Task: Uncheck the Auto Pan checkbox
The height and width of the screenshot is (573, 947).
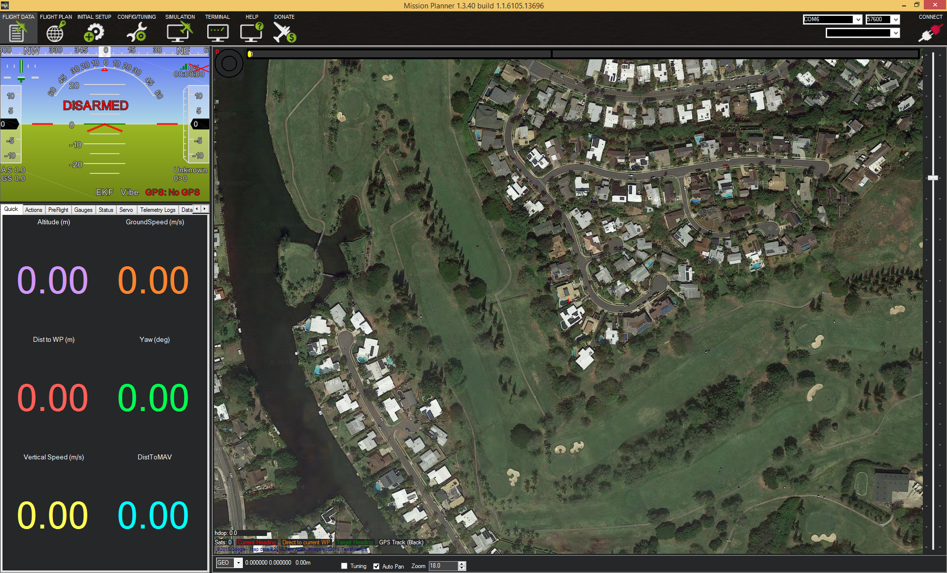Action: (x=377, y=566)
